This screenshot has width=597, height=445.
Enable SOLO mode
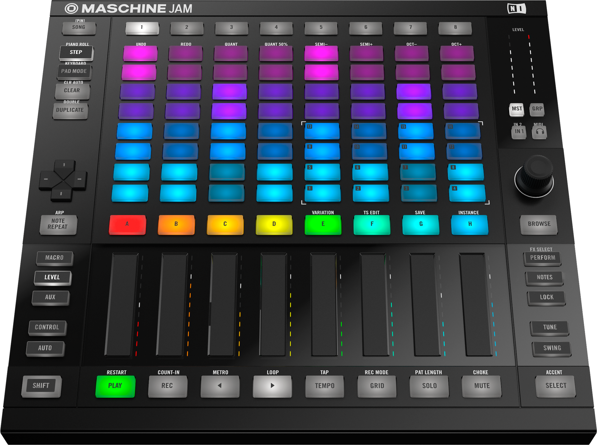(x=429, y=386)
